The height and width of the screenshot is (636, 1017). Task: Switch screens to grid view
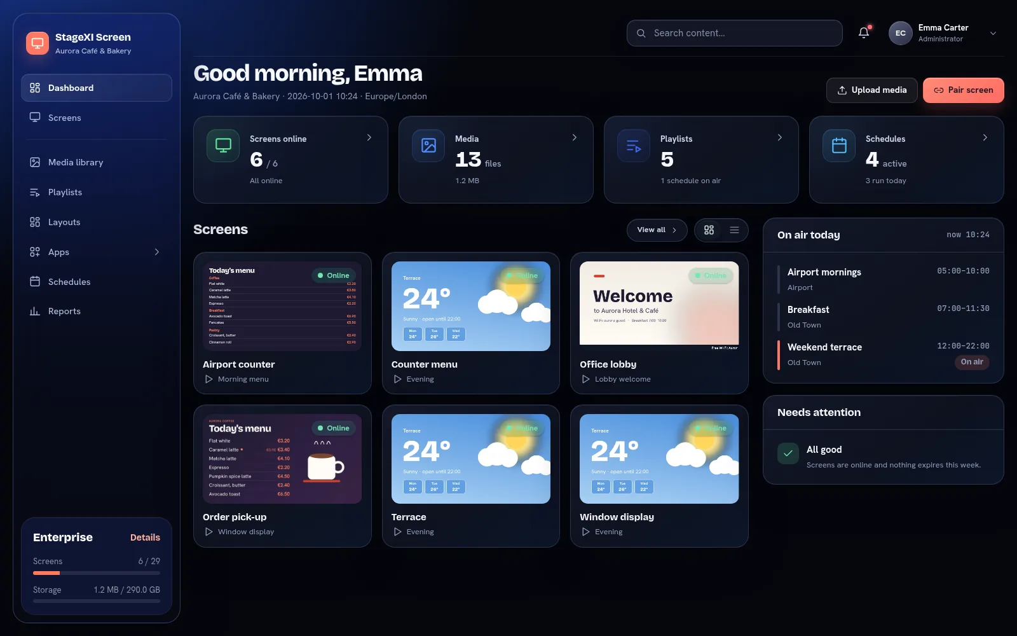click(x=709, y=230)
